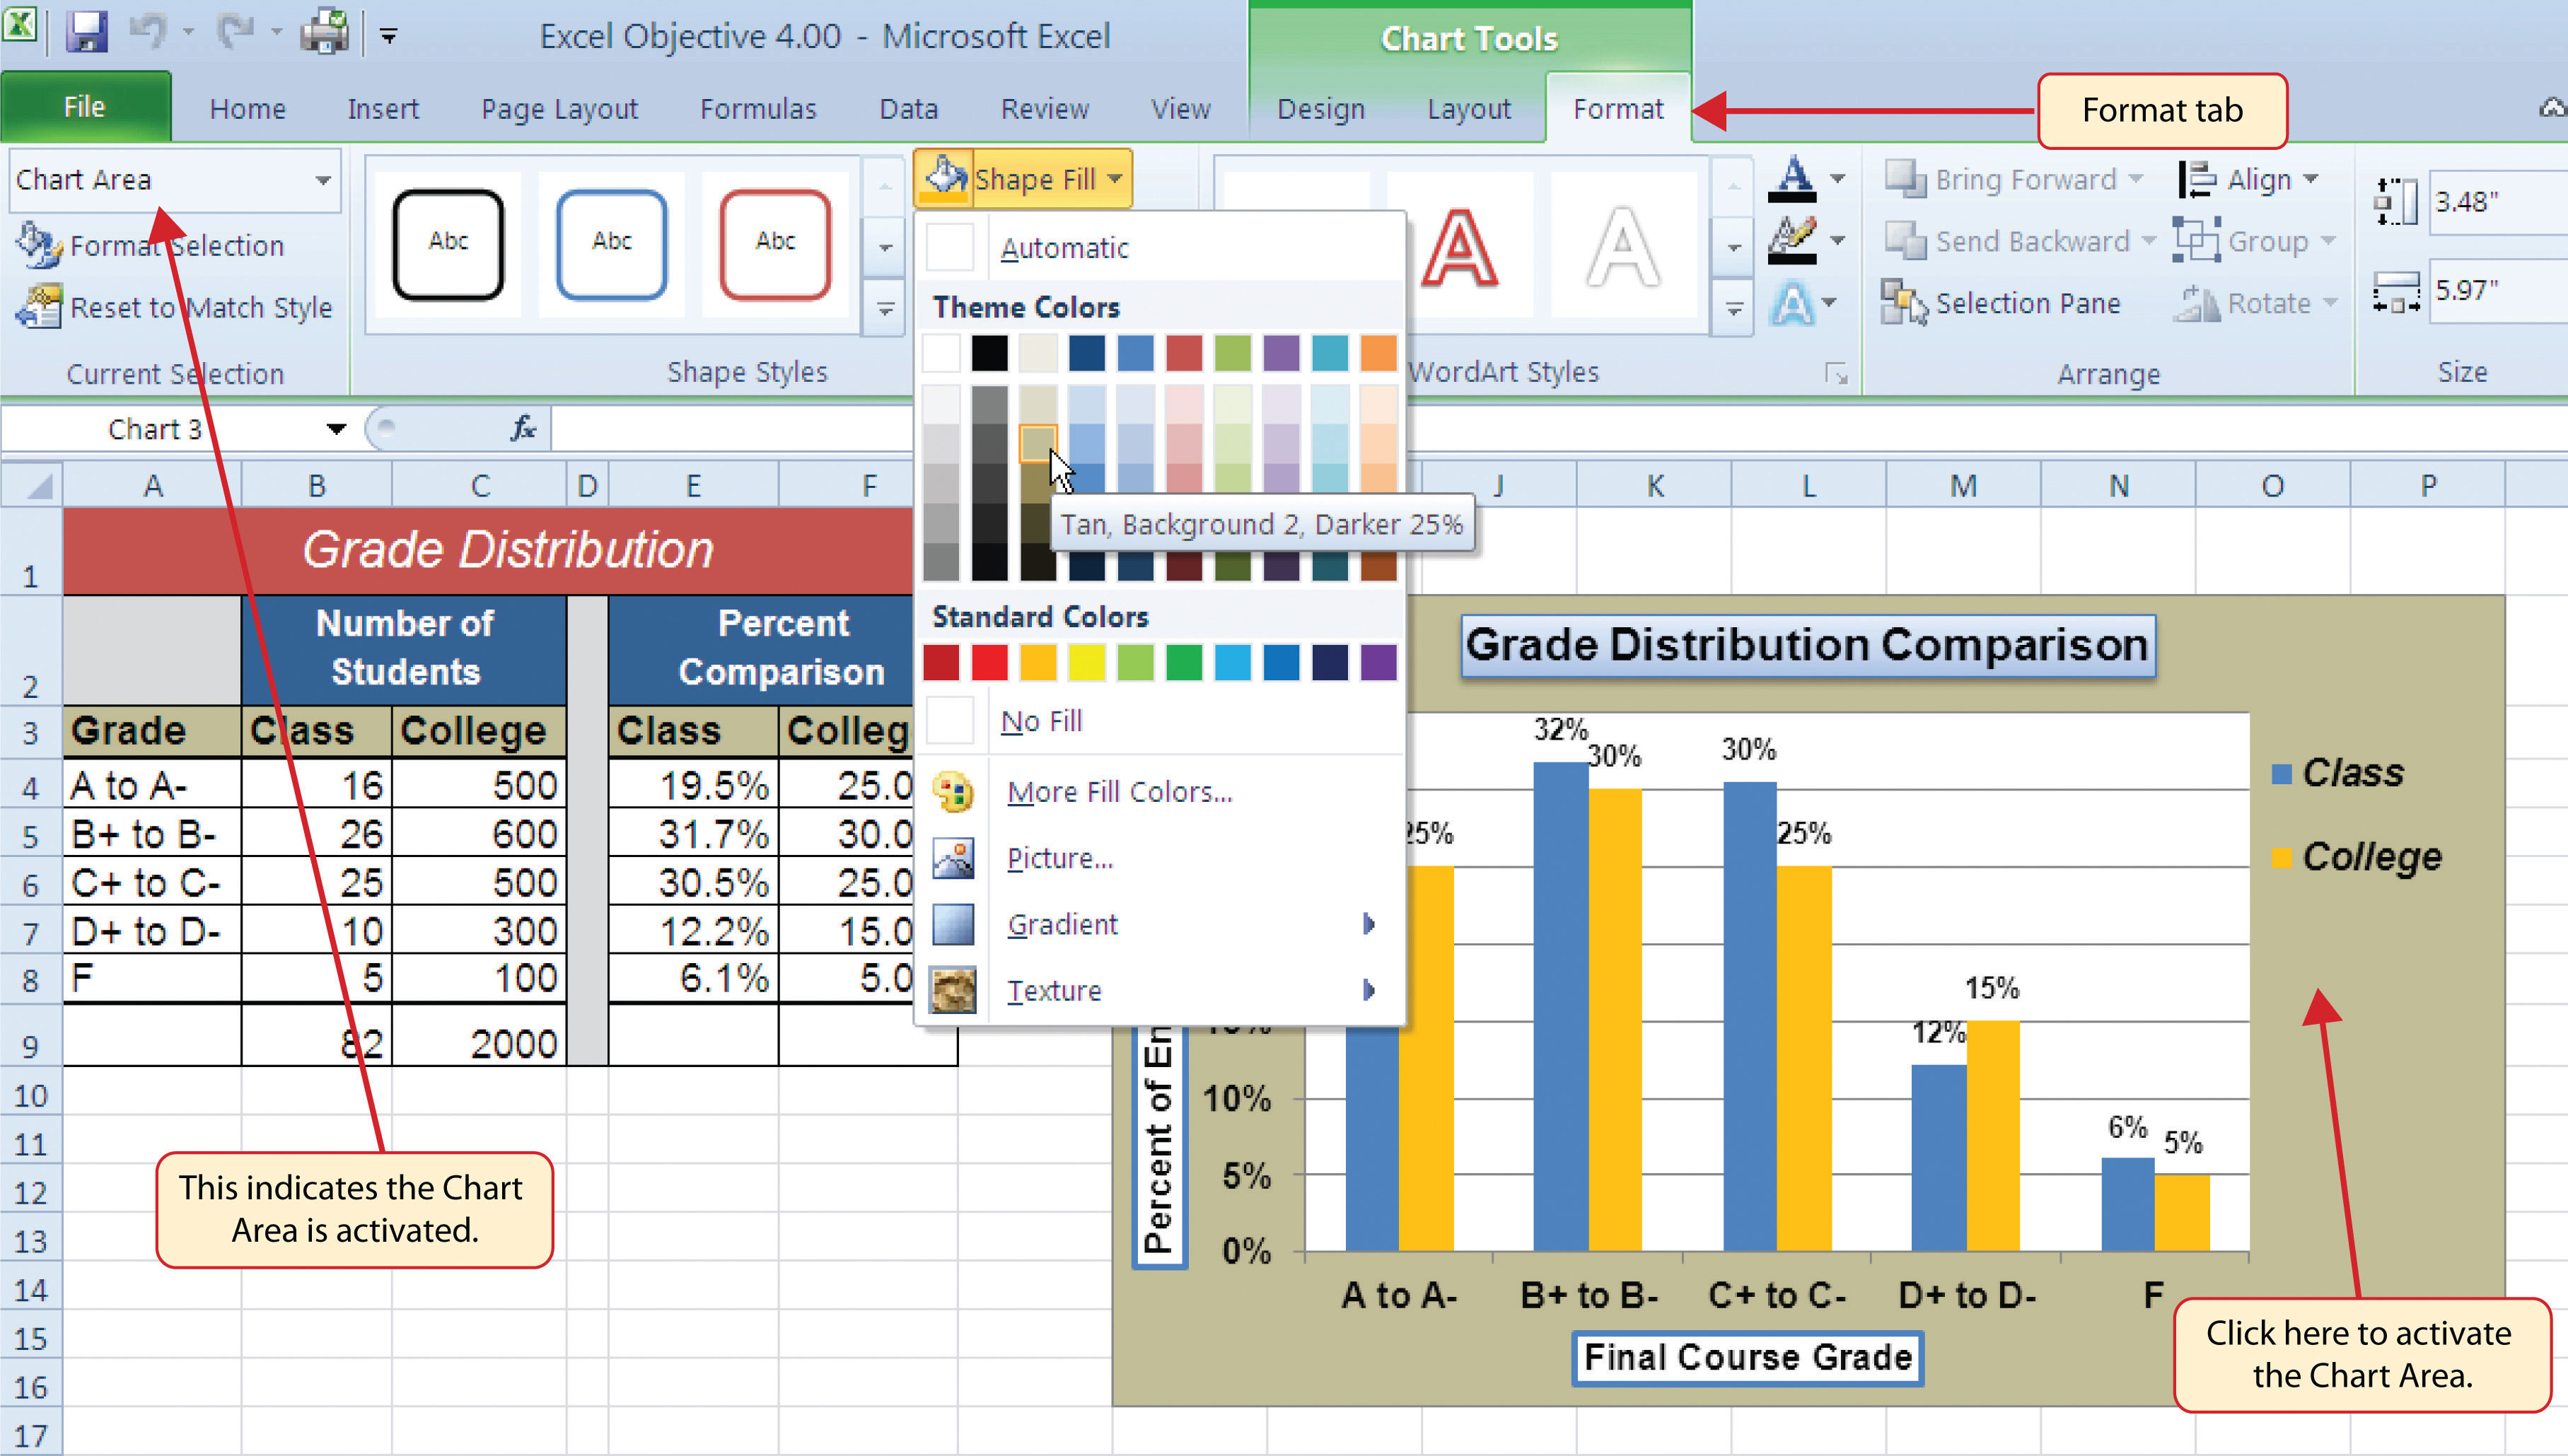Select the Format tab in Chart Tools
Image resolution: width=2568 pixels, height=1456 pixels.
pos(1614,110)
